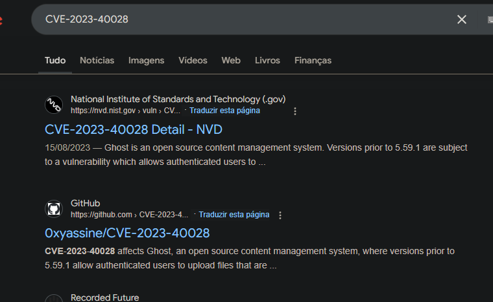The width and height of the screenshot is (493, 302).
Task: Clear the search box with the X icon
Action: click(x=462, y=19)
